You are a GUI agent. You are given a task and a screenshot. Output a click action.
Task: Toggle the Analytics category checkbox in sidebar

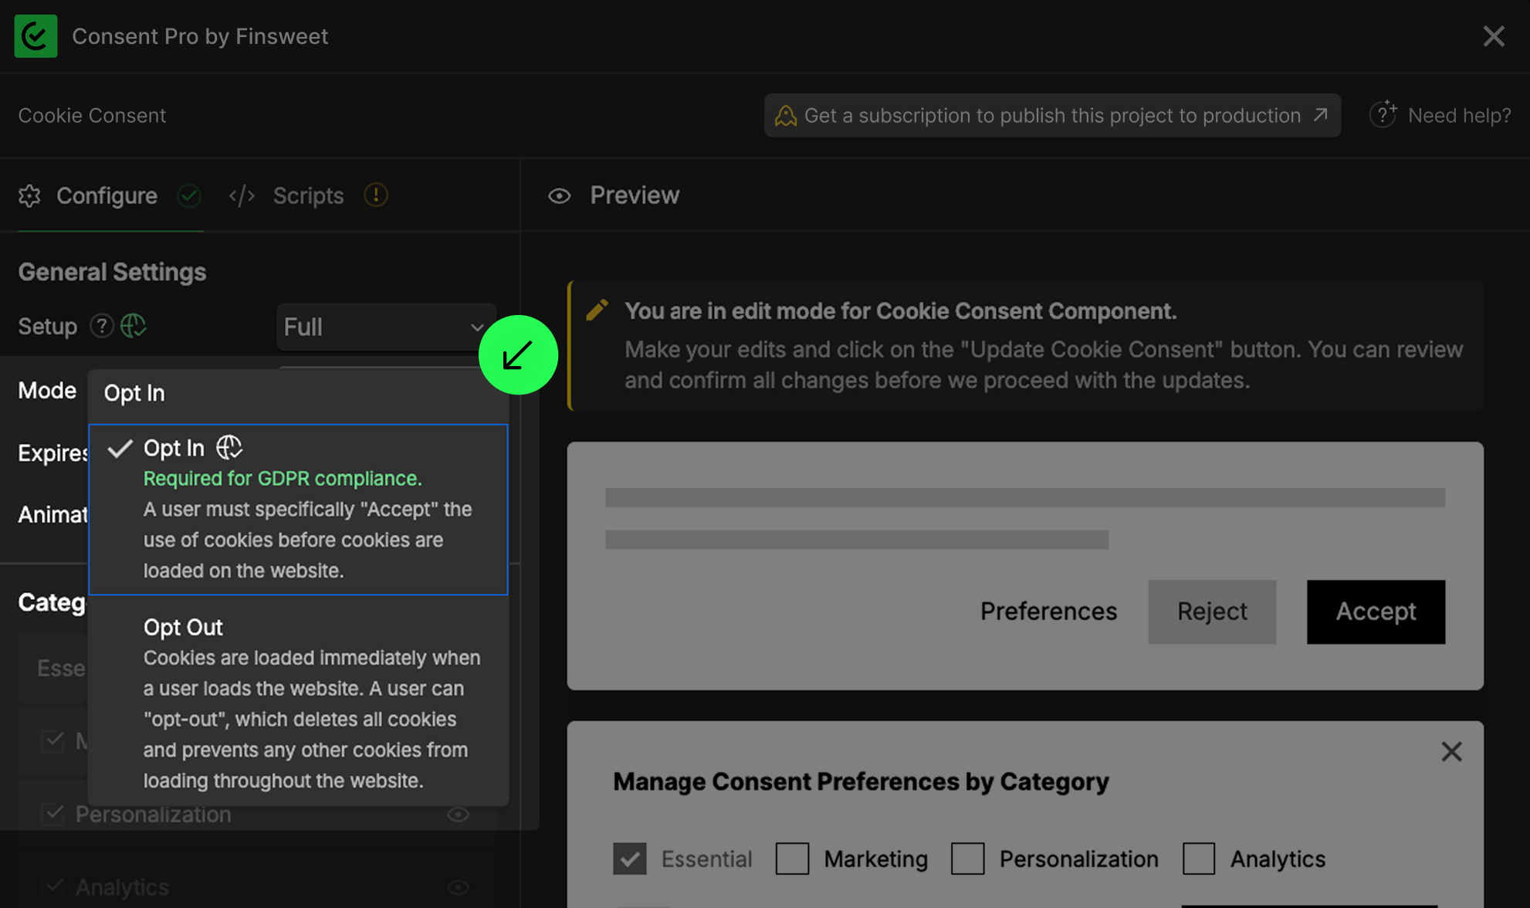tap(53, 886)
